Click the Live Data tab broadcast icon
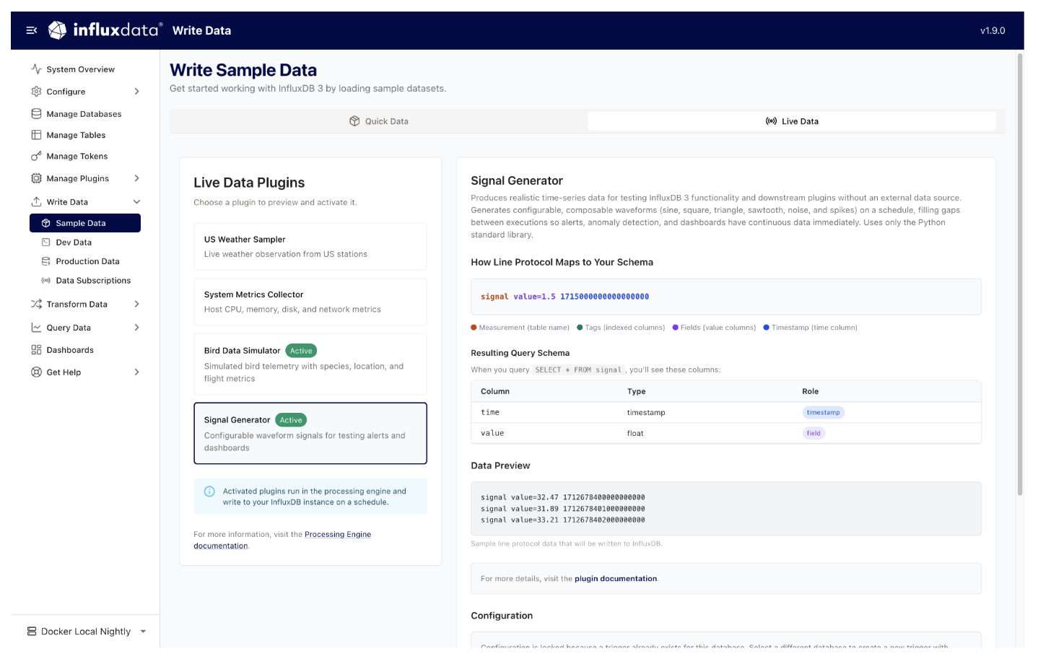The image size is (1038, 664). pos(772,121)
